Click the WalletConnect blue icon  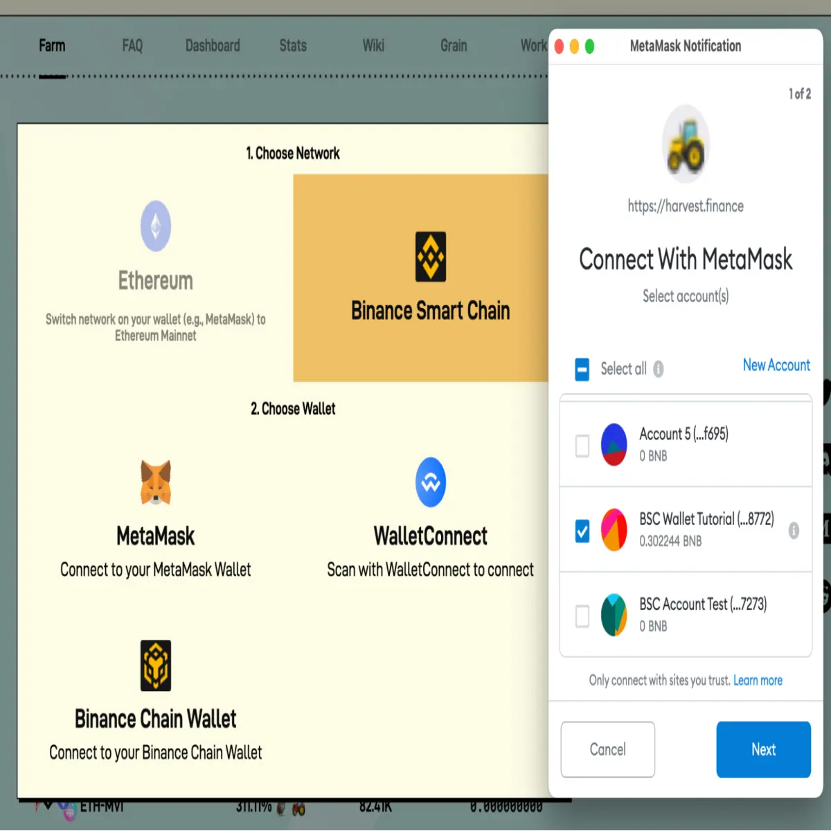[x=431, y=482]
